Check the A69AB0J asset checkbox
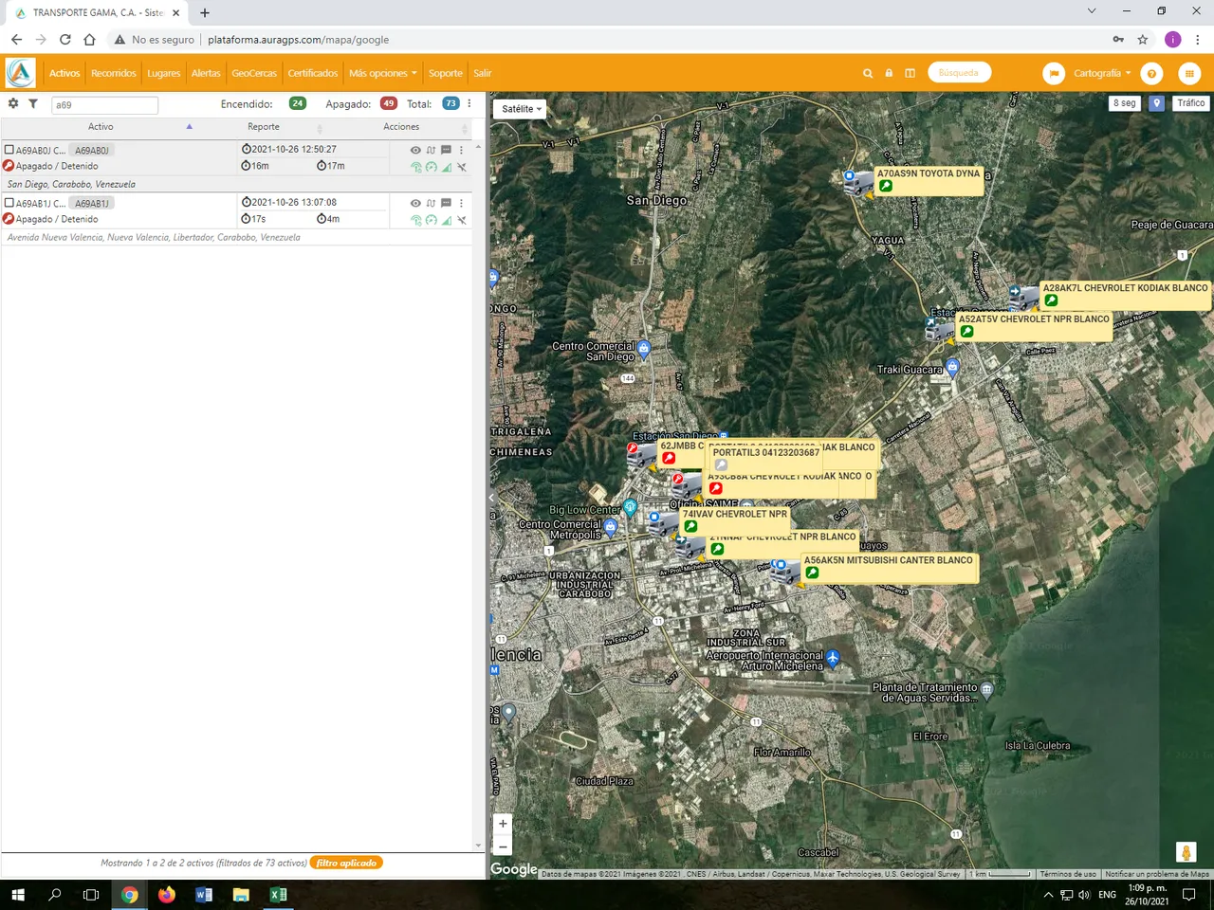 [x=9, y=150]
